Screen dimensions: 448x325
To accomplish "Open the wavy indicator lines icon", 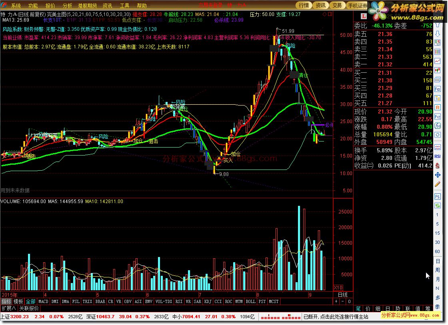I will click(438, 147).
